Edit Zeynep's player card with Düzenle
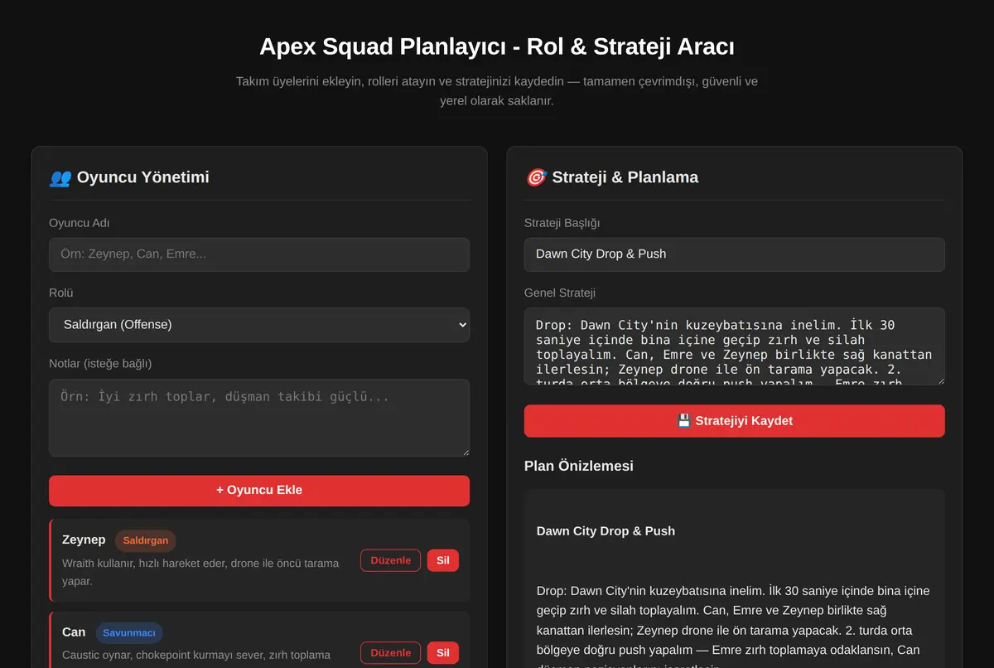This screenshot has width=994, height=668. [390, 560]
